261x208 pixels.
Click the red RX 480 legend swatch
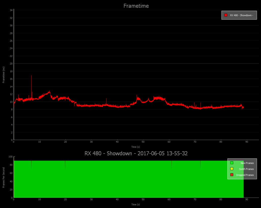pyautogui.click(x=226, y=15)
